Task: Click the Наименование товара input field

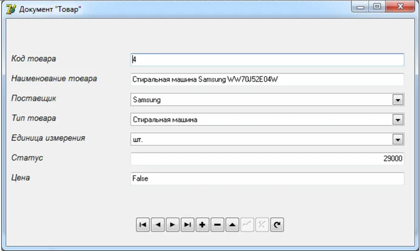Action: pyautogui.click(x=267, y=79)
